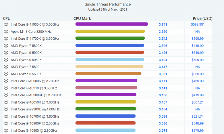Image resolution: width=224 pixels, height=134 pixels.
Task: Sort by the Price (USD) column header
Action: click(202, 18)
